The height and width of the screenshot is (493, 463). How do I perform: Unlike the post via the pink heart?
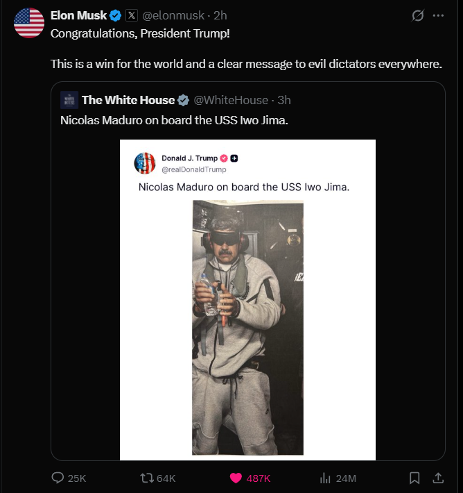click(x=236, y=478)
